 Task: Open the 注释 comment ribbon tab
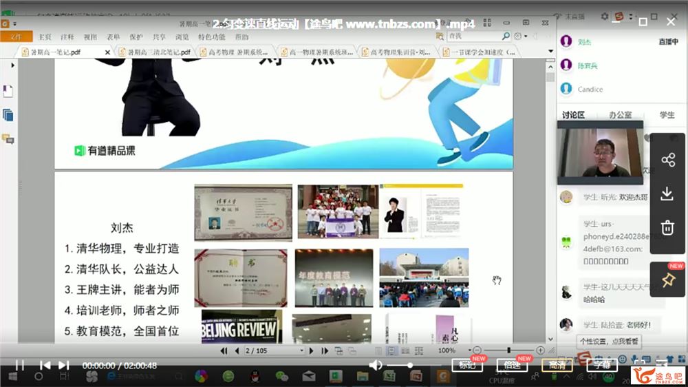pyautogui.click(x=67, y=37)
